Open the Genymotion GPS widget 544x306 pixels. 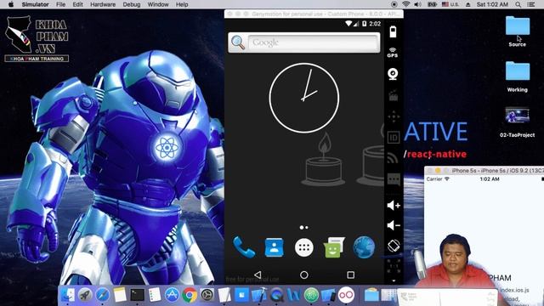(393, 53)
